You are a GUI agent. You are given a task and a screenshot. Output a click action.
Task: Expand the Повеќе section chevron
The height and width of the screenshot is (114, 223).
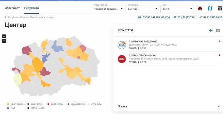[219, 106]
